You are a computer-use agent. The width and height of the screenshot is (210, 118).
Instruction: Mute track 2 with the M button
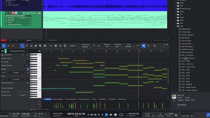(x=7, y=13)
